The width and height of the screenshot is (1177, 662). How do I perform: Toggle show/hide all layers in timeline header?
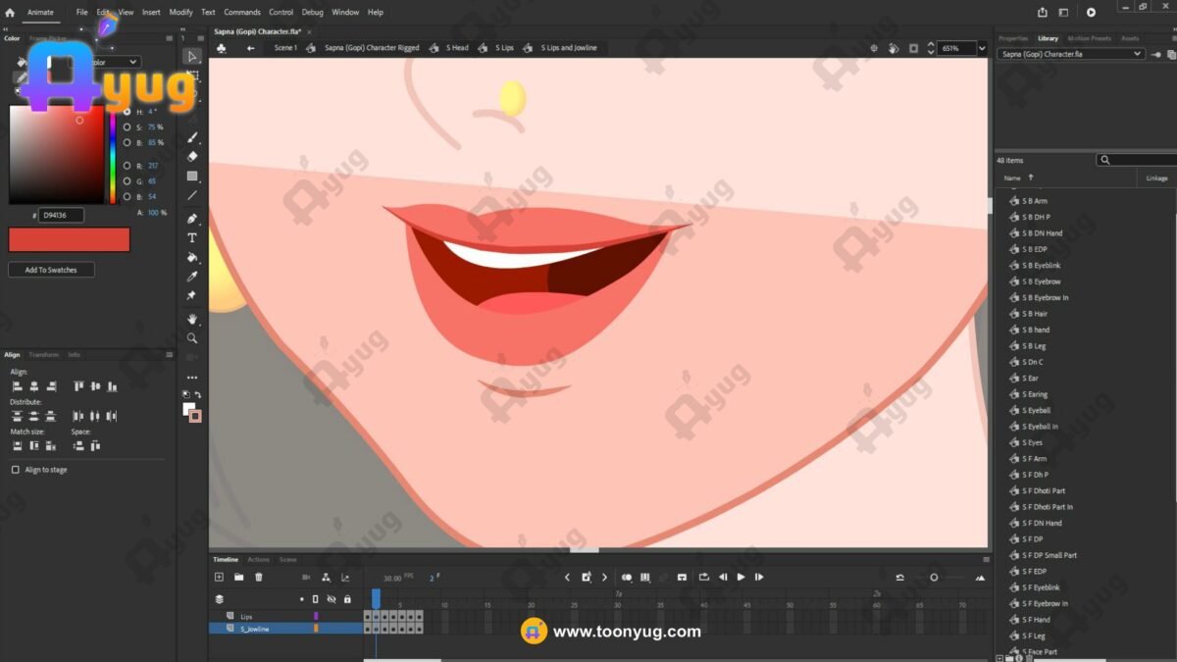click(x=332, y=599)
